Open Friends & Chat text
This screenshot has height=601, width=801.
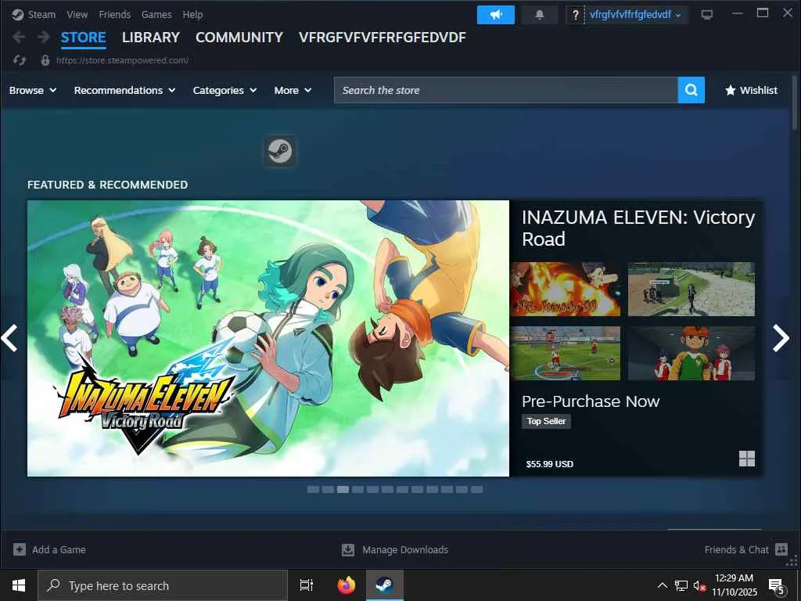[736, 550]
